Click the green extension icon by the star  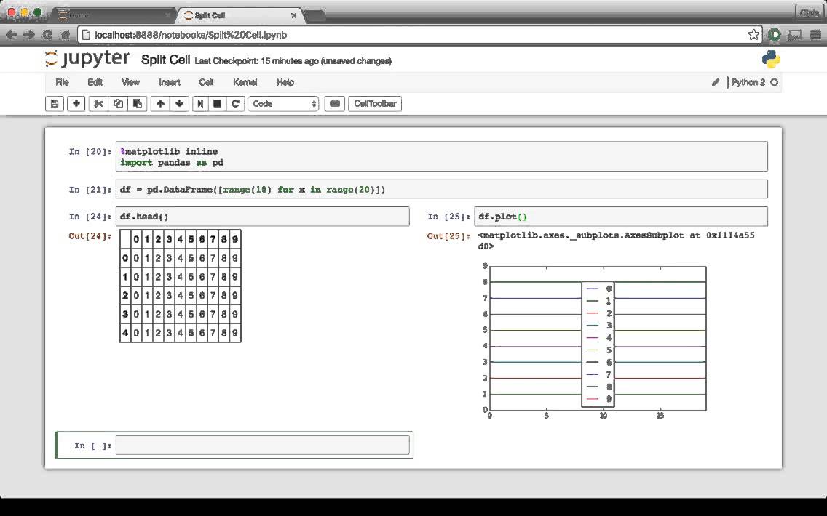point(775,35)
